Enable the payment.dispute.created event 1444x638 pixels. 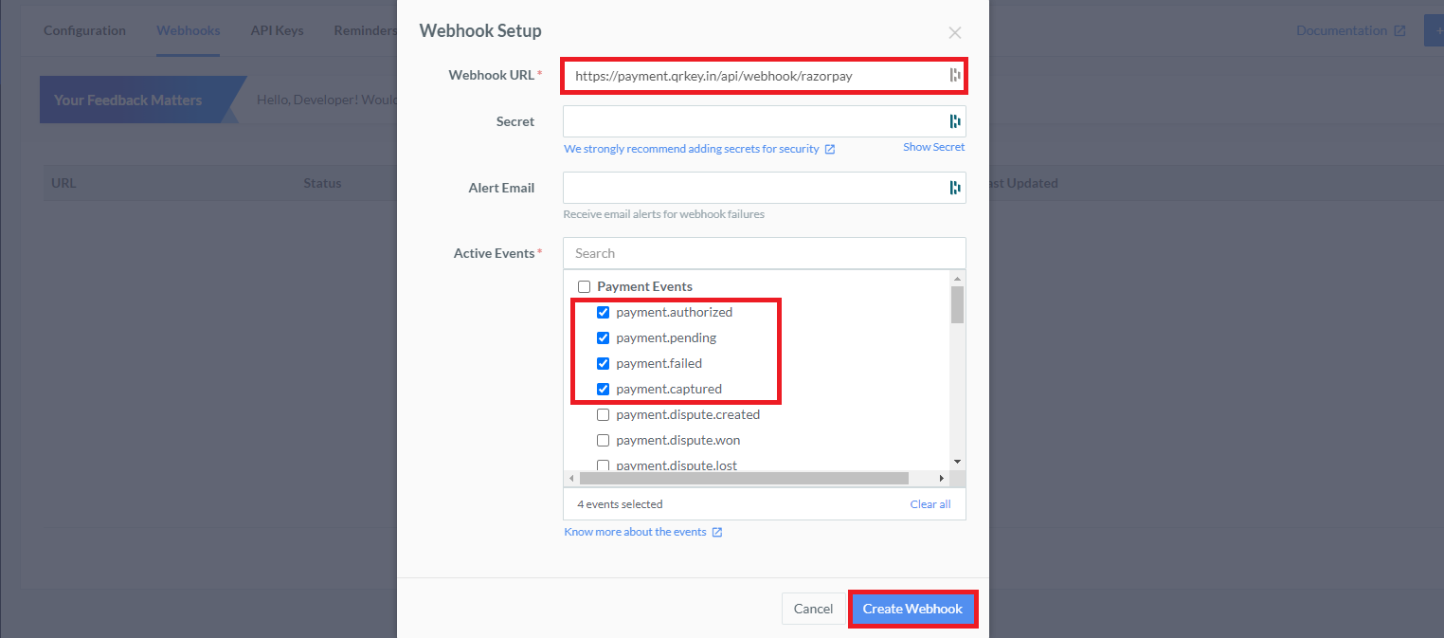tap(604, 414)
